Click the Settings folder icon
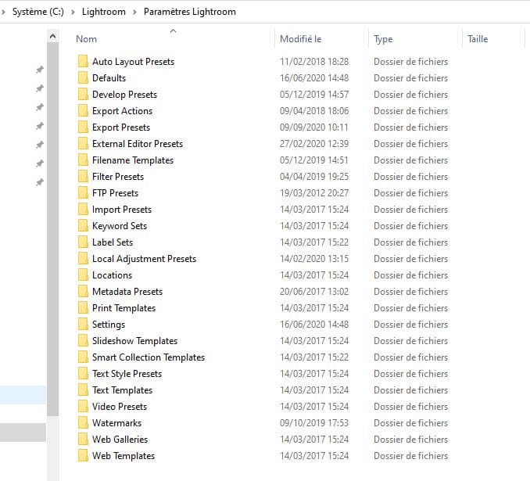 click(x=83, y=324)
